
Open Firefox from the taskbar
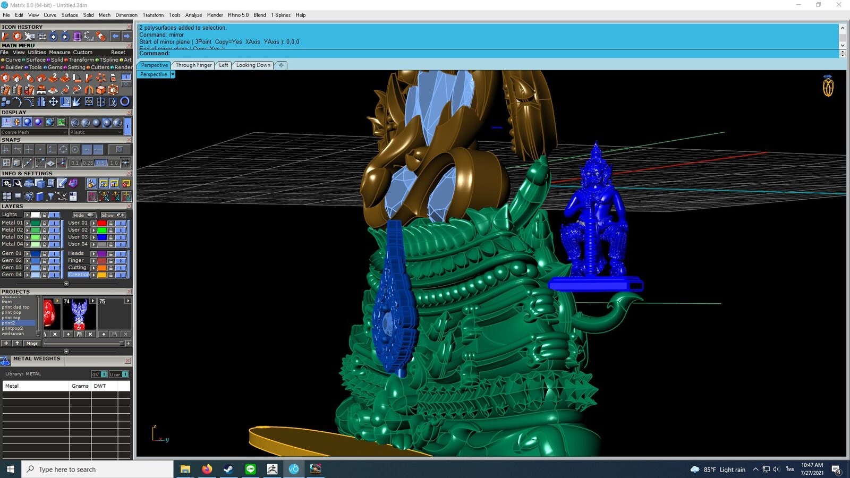pyautogui.click(x=207, y=469)
